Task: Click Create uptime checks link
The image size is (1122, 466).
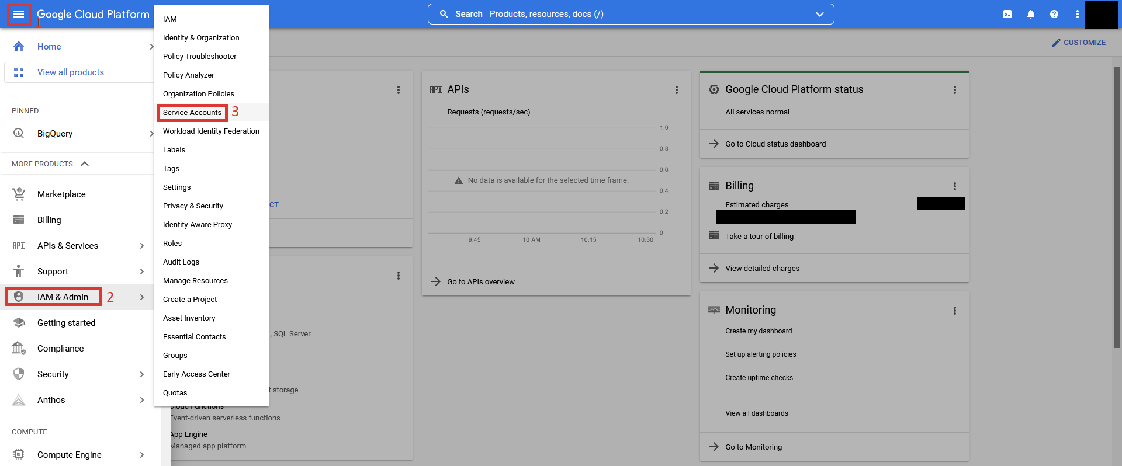Action: (x=759, y=378)
